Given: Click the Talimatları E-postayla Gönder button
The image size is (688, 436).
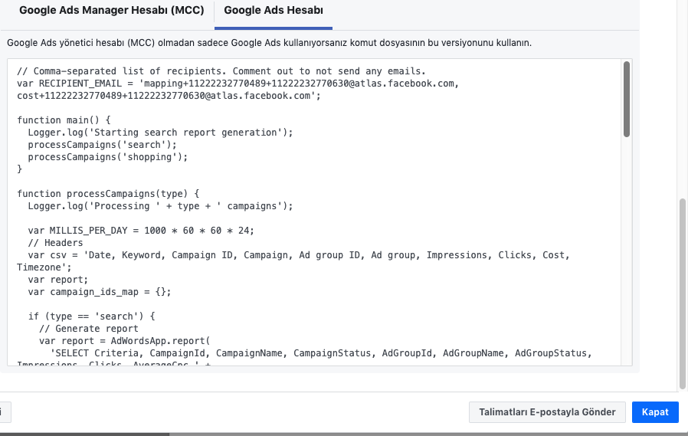Looking at the screenshot, I should pyautogui.click(x=547, y=412).
